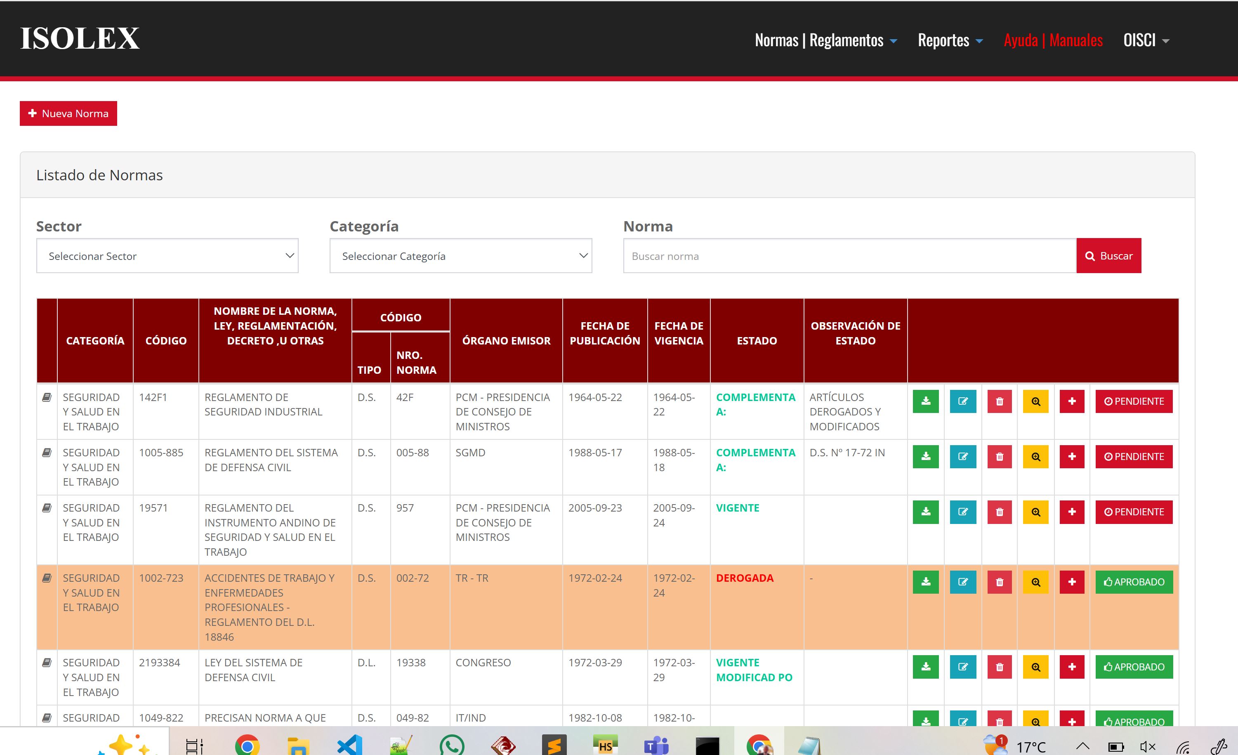Screen dimensions: 1238x755
Task: Download the norm 2193384 file
Action: (925, 667)
